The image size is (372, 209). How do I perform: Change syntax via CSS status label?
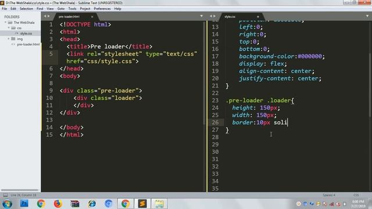[x=356, y=195]
